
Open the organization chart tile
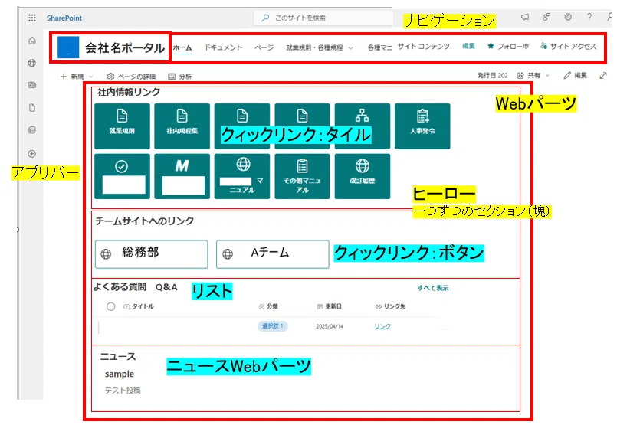coord(362,126)
